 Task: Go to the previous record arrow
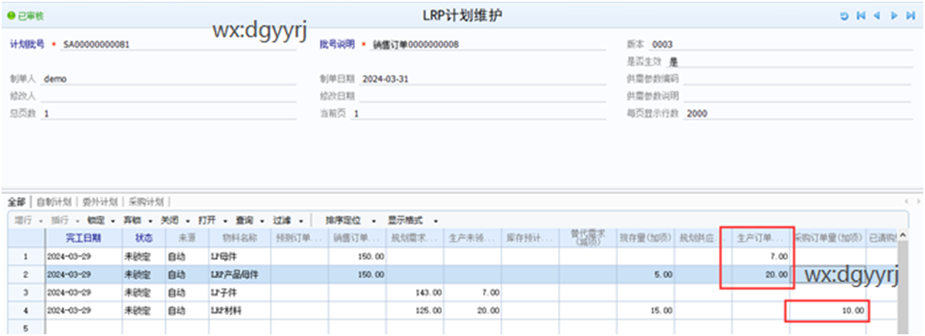pyautogui.click(x=877, y=17)
